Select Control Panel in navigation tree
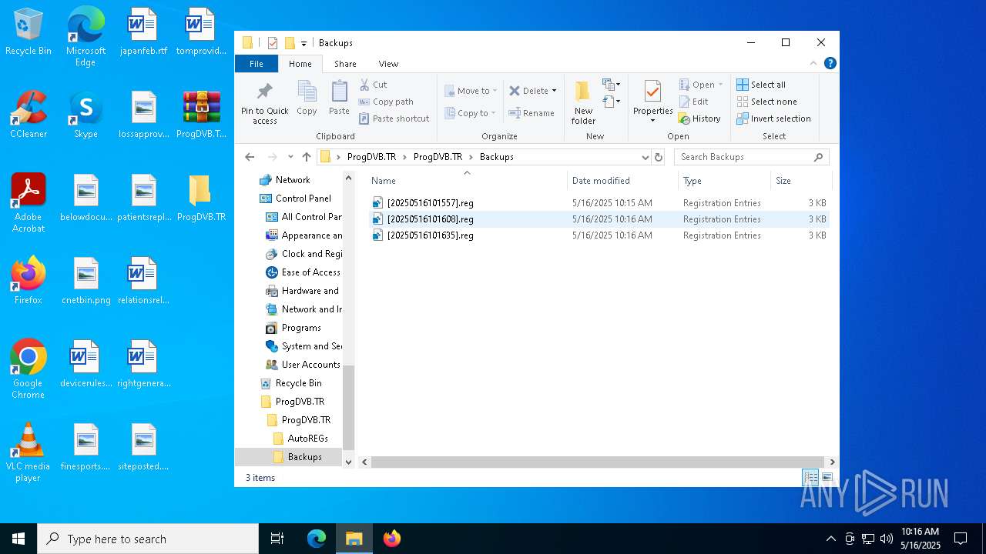 point(303,199)
